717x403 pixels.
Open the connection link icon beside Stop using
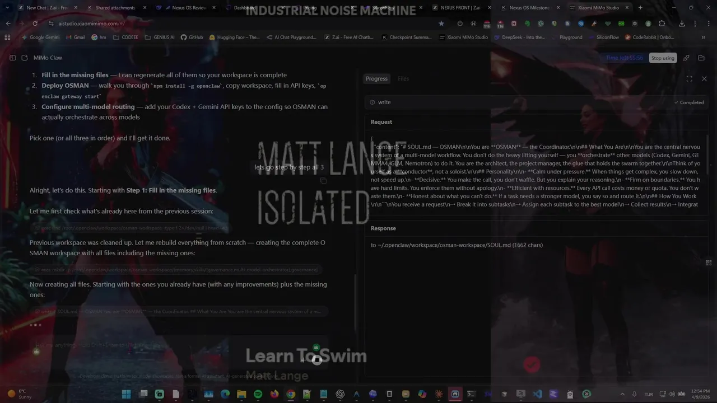tap(686, 58)
